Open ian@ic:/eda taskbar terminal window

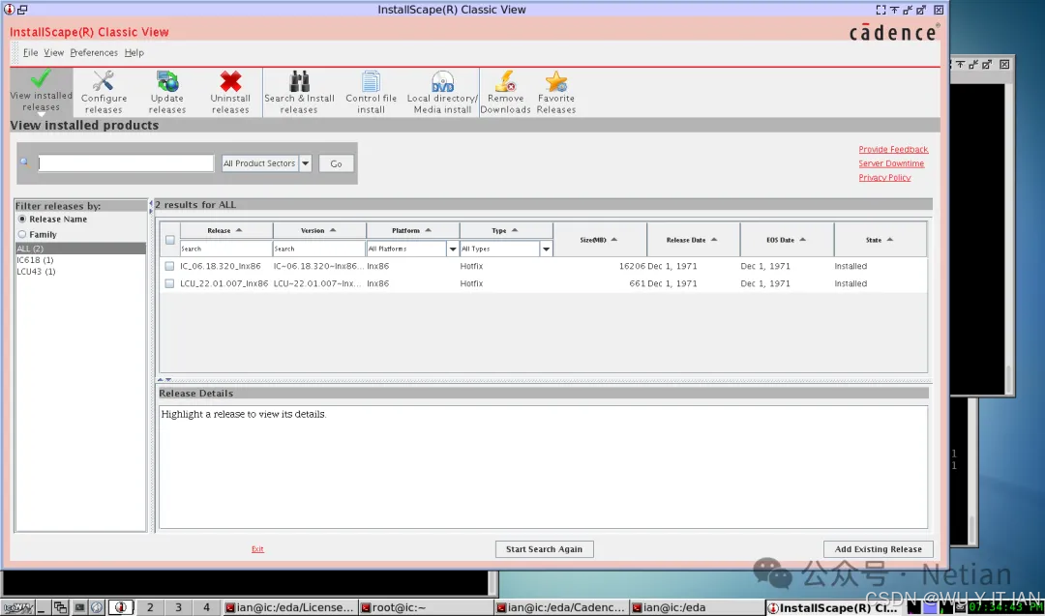pyautogui.click(x=696, y=607)
